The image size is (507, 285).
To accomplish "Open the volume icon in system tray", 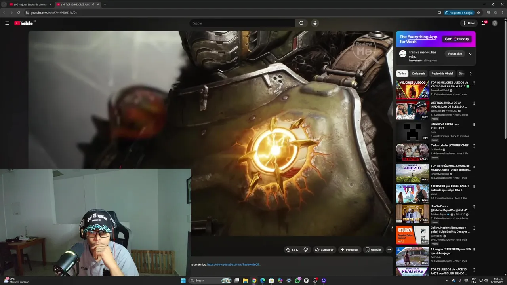I will coord(486,281).
